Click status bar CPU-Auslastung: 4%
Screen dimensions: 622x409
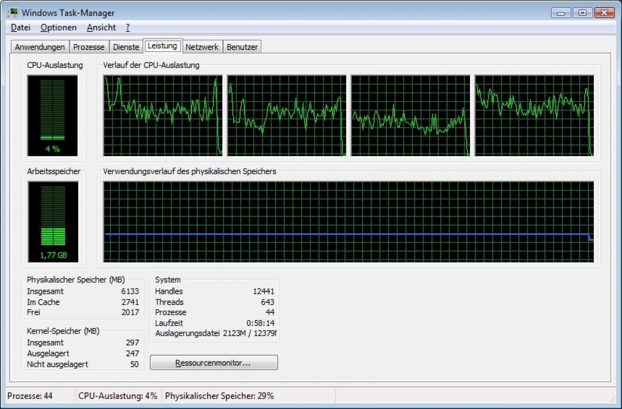tap(118, 396)
